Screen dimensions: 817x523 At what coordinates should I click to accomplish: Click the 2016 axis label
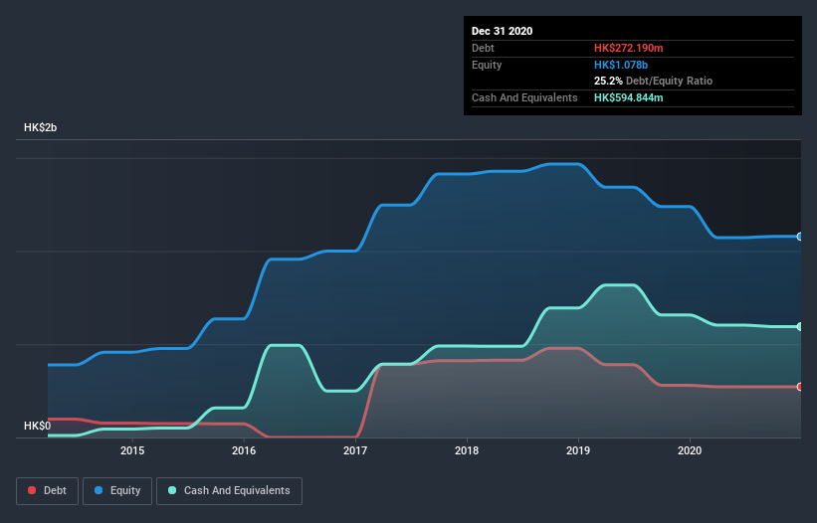244,450
